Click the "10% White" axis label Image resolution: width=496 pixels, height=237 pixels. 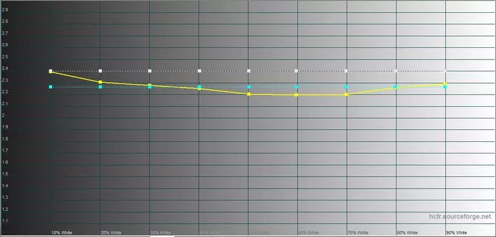click(x=61, y=232)
